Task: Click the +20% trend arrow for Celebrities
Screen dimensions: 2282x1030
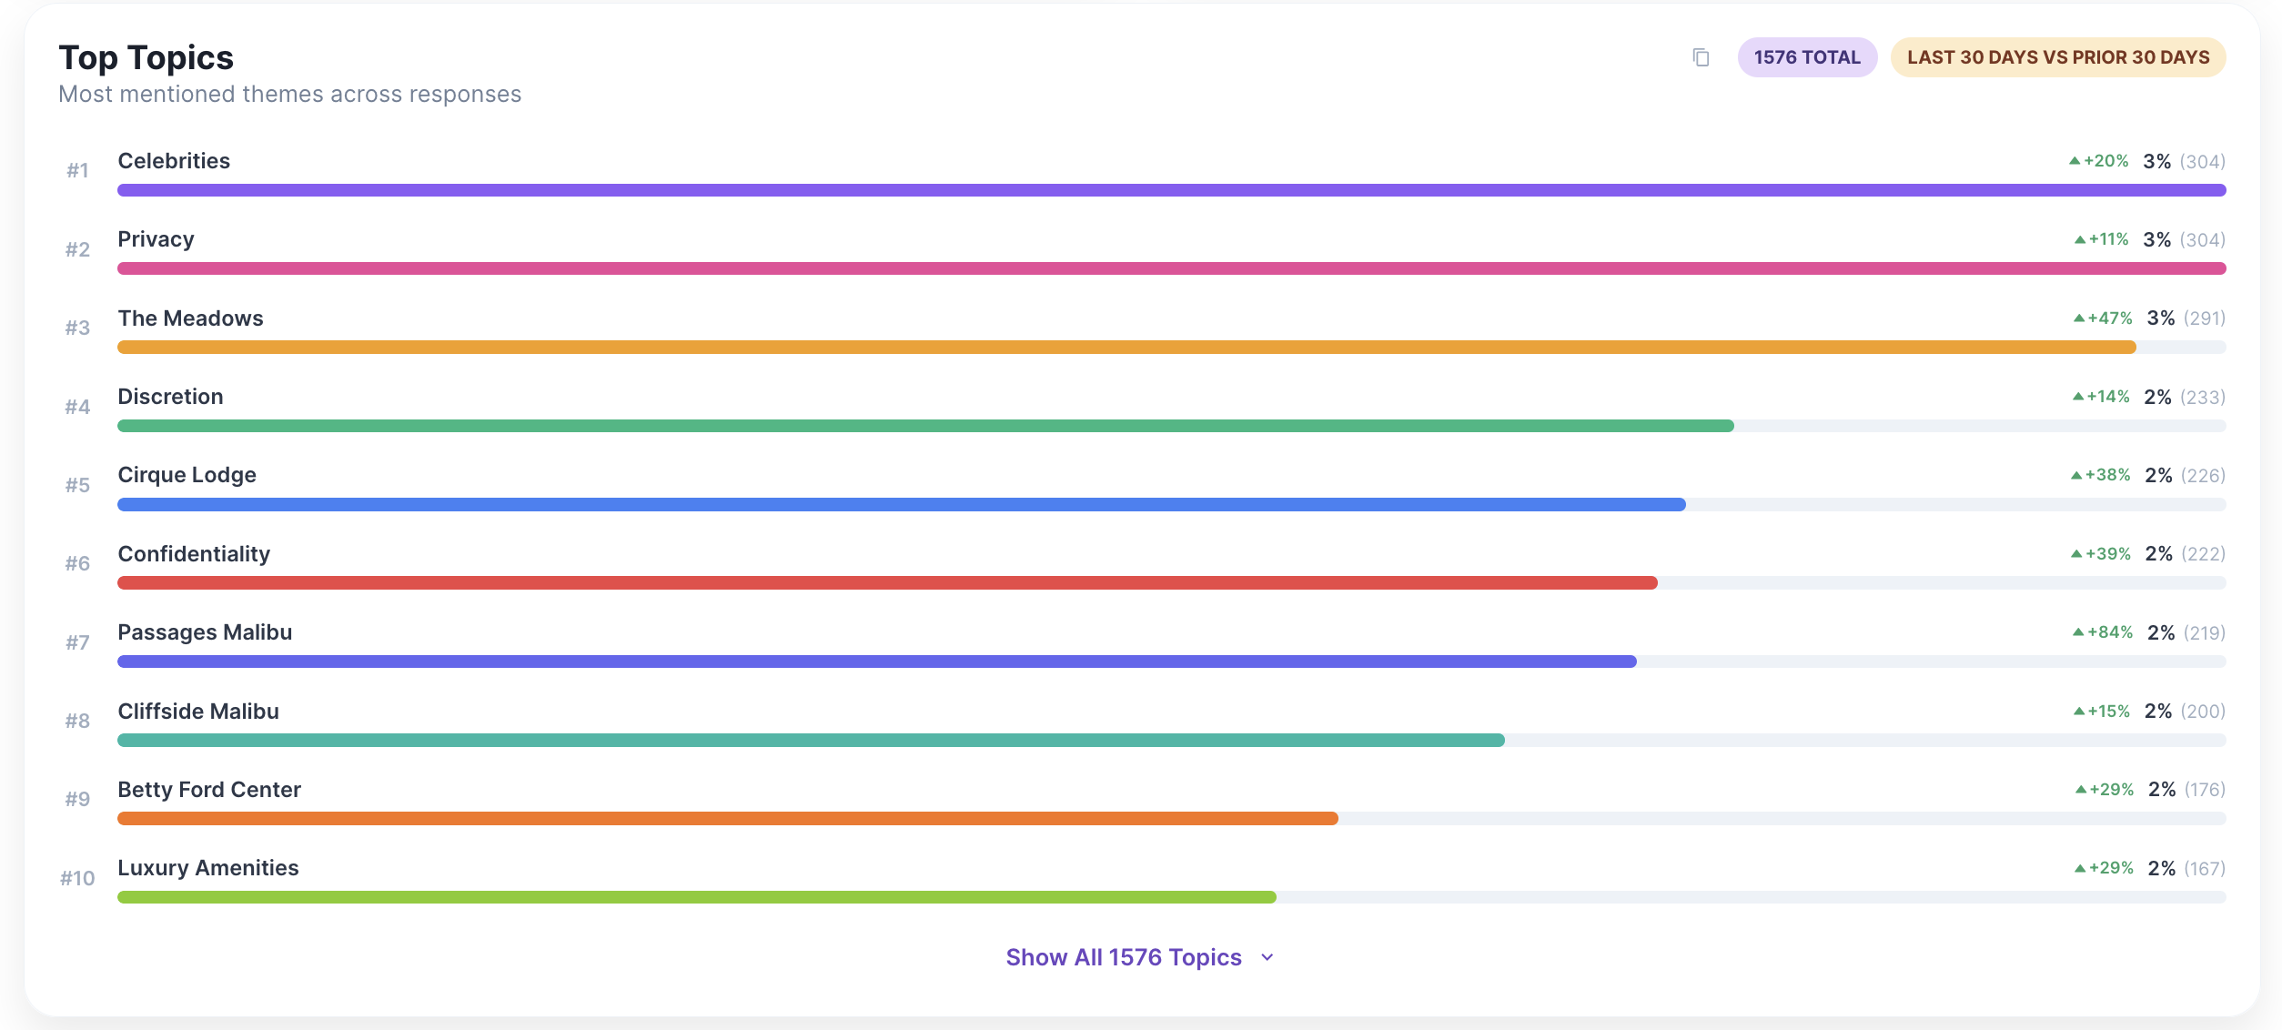Action: [2075, 161]
